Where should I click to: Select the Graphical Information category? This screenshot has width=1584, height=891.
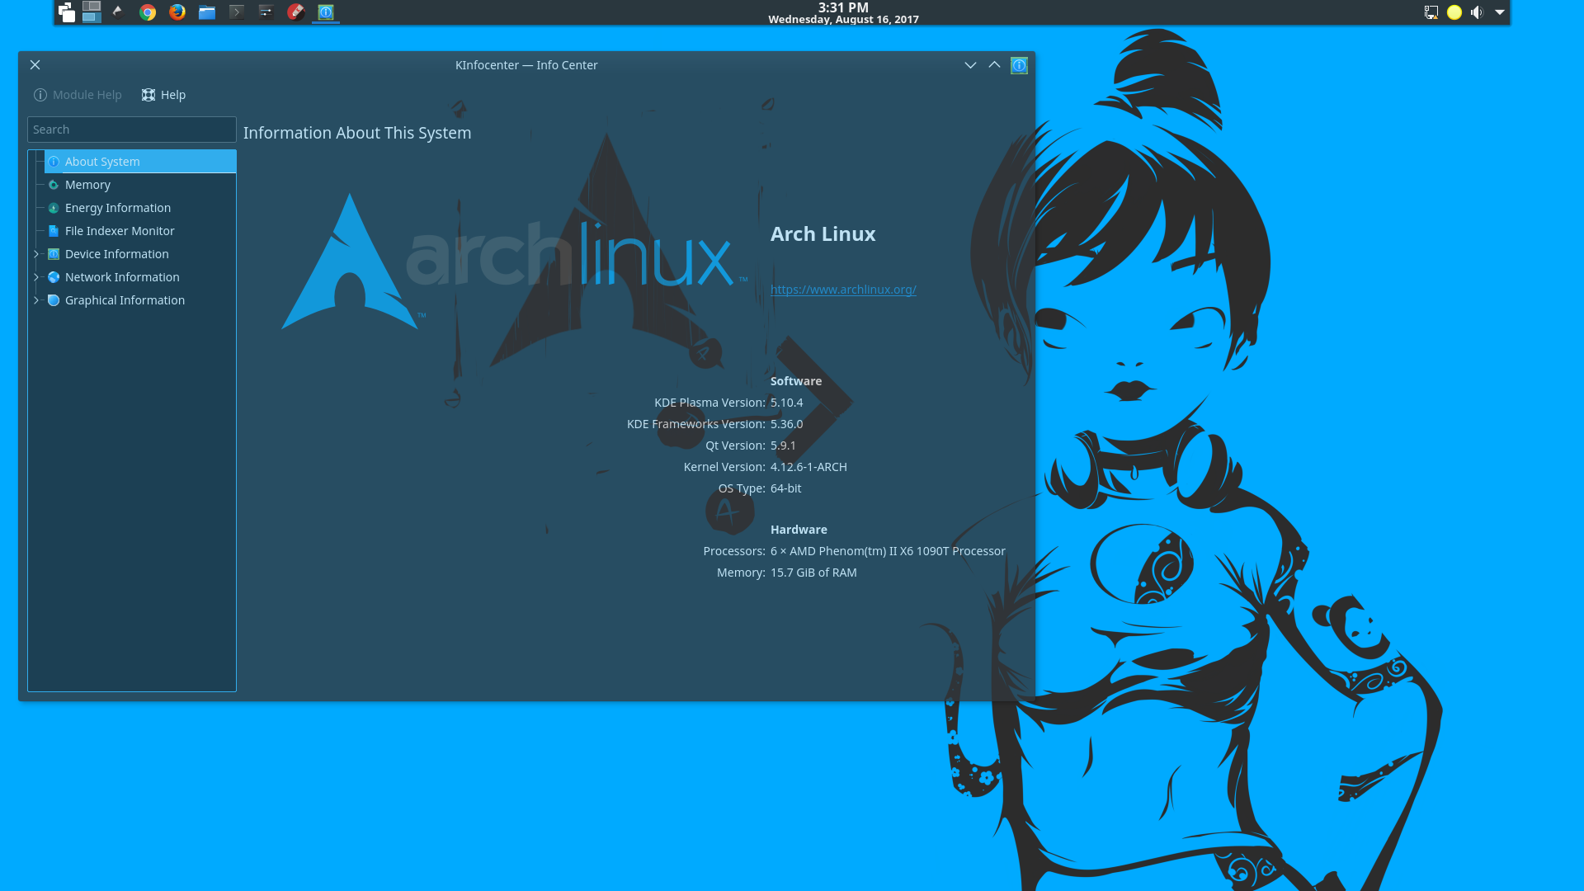pos(140,300)
